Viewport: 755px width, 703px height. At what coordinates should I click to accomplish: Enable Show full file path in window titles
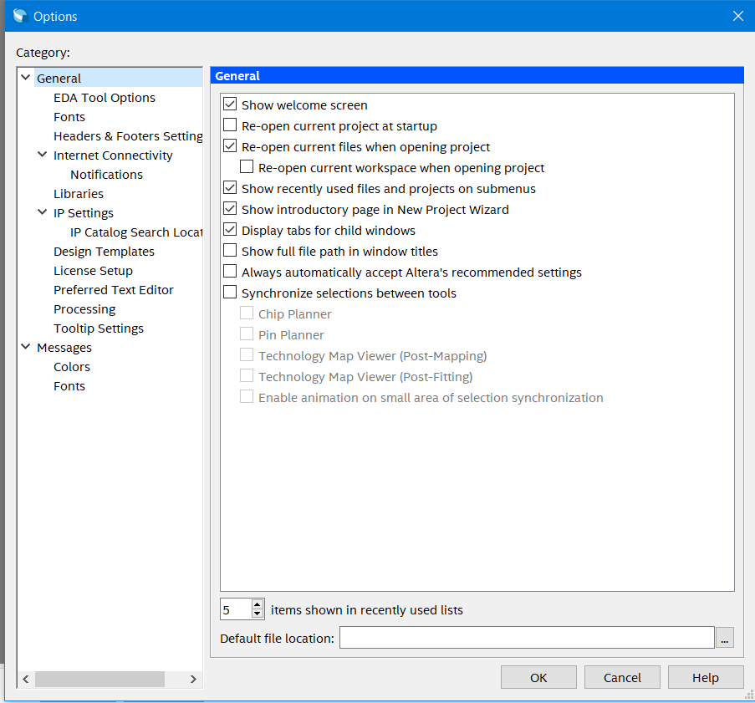(230, 251)
